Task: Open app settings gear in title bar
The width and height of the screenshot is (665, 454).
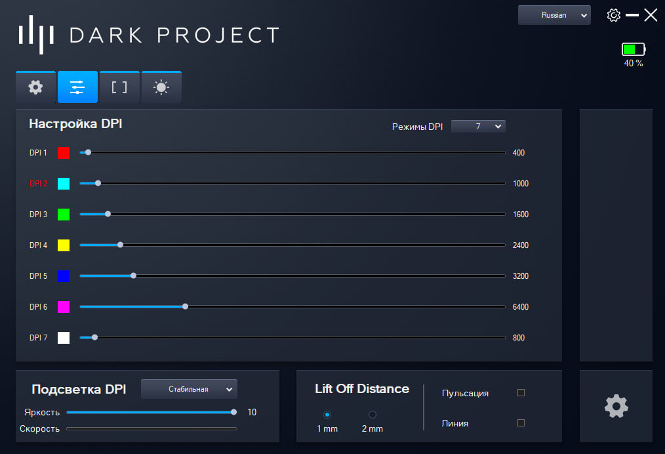Action: 613,15
